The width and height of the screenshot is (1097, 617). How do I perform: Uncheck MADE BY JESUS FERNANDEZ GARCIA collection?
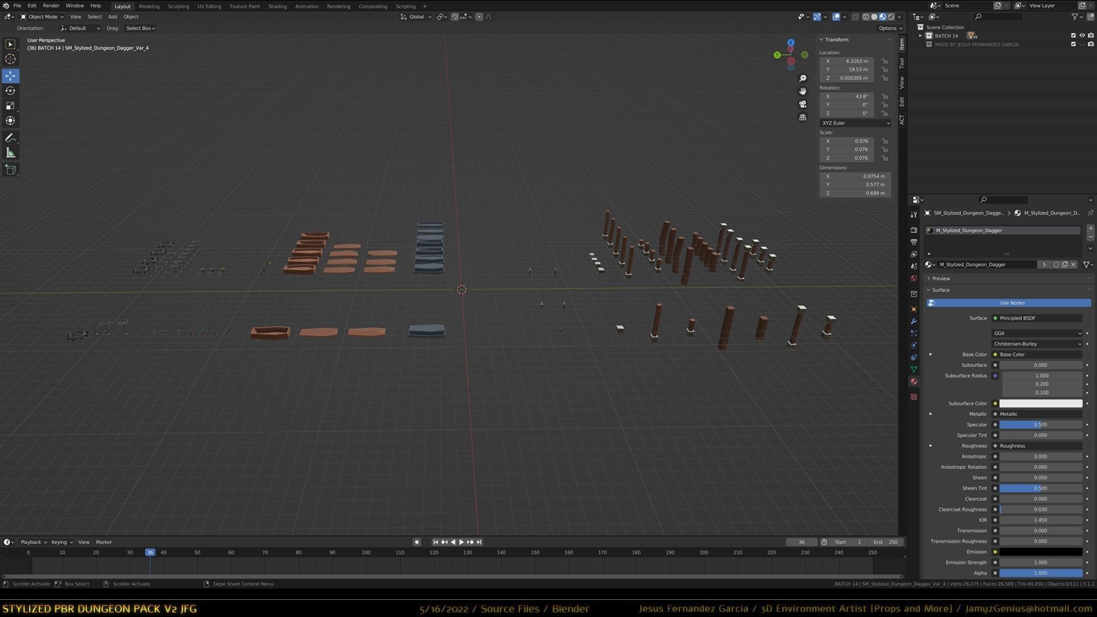1073,44
